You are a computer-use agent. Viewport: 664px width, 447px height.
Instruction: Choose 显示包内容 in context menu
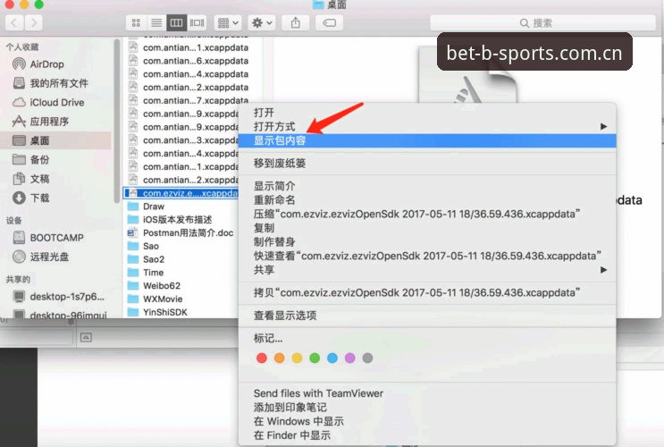(x=427, y=140)
